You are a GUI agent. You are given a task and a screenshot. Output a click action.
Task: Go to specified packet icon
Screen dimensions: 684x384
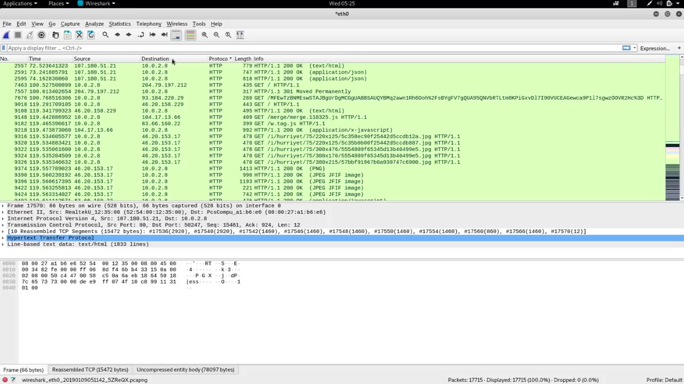tap(141, 35)
